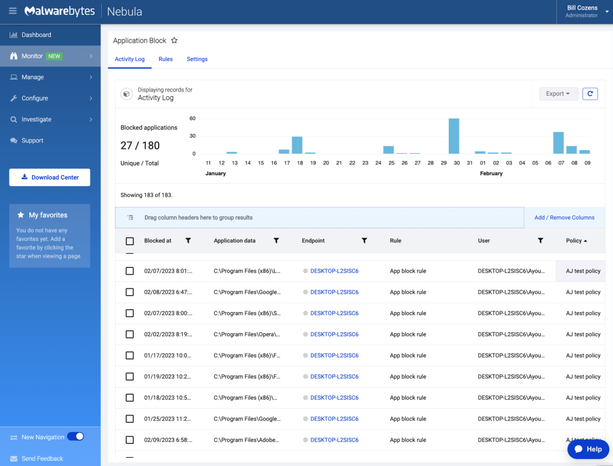Check the select-all header checkbox
Screen dimensions: 613x466
click(x=130, y=241)
